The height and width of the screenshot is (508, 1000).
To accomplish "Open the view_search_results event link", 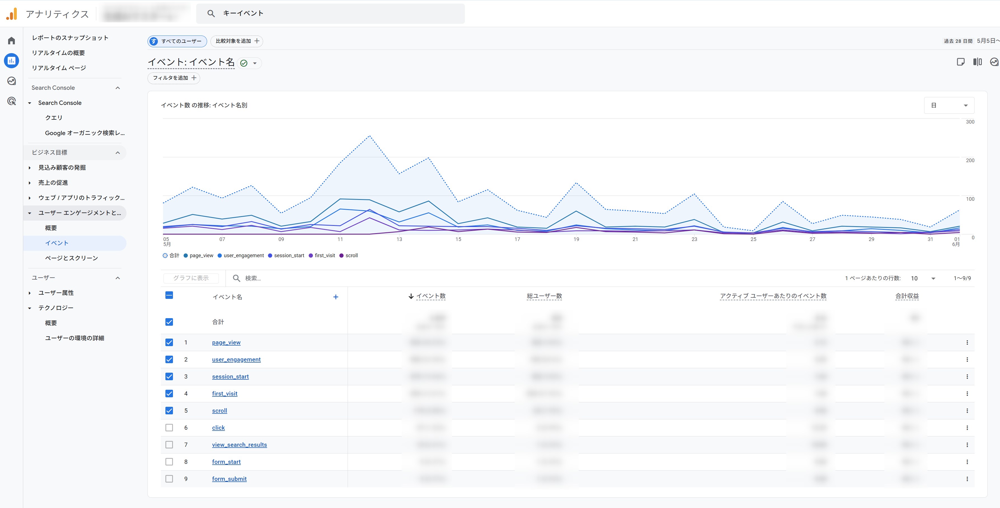I will 240,445.
